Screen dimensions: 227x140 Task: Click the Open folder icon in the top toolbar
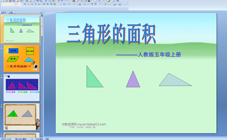click(x=6, y=1)
